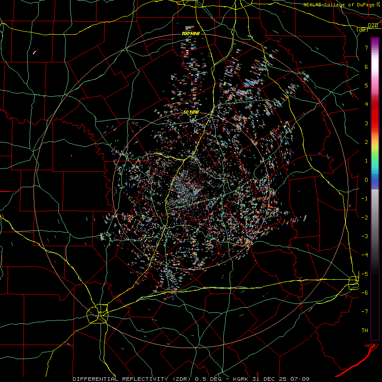Click the 4 value on the scale

pos(366,104)
